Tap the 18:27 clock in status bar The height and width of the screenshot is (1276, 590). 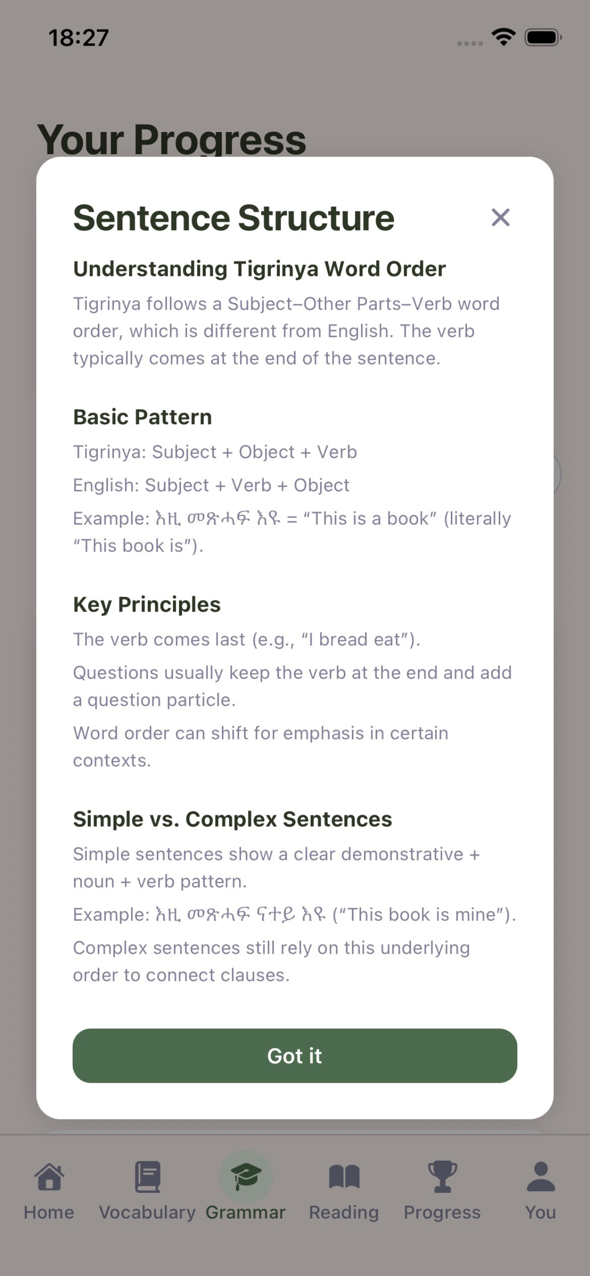78,38
